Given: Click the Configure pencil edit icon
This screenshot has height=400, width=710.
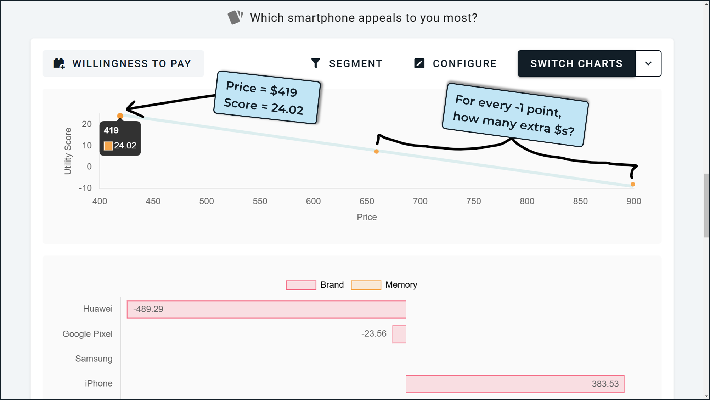Looking at the screenshot, I should 419,63.
